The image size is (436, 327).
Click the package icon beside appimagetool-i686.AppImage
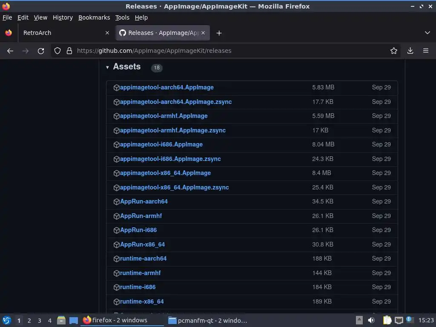(x=117, y=145)
